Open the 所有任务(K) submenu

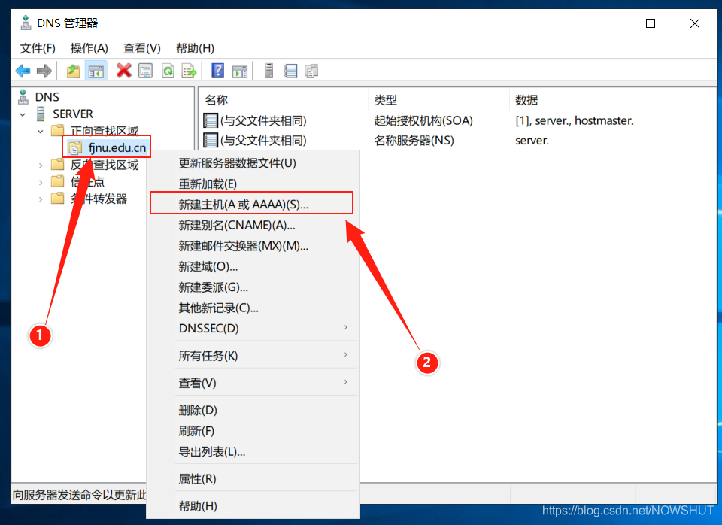coord(253,356)
